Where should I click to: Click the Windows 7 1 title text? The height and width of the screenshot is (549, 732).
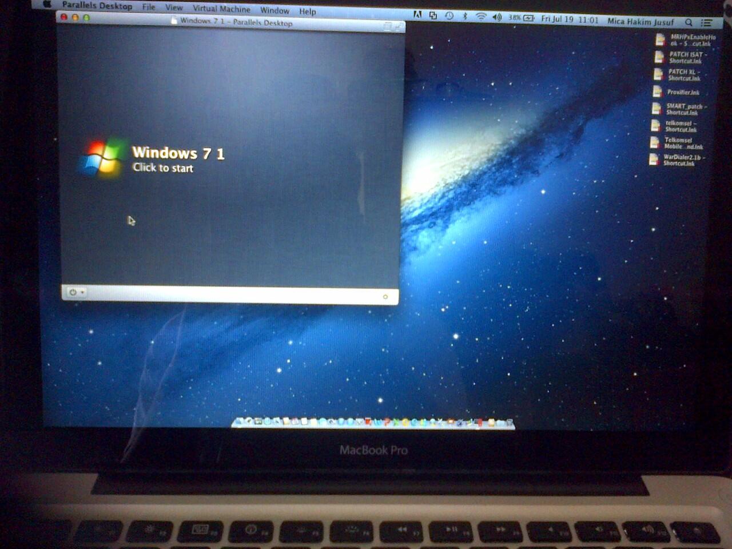coord(178,153)
